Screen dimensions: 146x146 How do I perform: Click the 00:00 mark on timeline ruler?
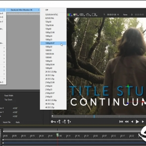(5, 136)
